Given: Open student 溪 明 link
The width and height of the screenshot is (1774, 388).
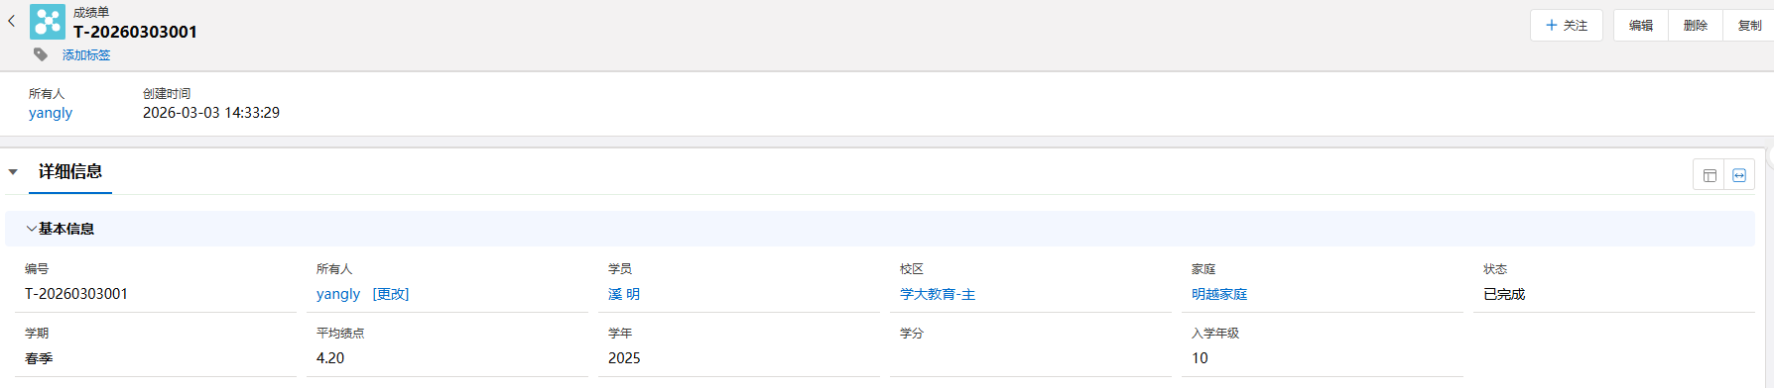Looking at the screenshot, I should (x=624, y=294).
